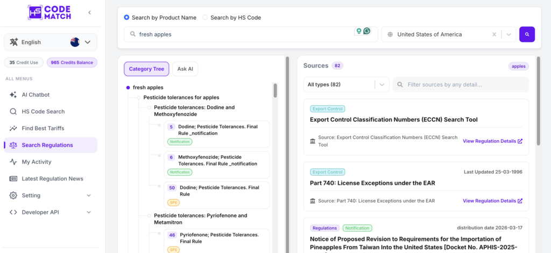The height and width of the screenshot is (253, 551).
Task: Click the 965 Credits Balance badge
Action: pyautogui.click(x=72, y=62)
